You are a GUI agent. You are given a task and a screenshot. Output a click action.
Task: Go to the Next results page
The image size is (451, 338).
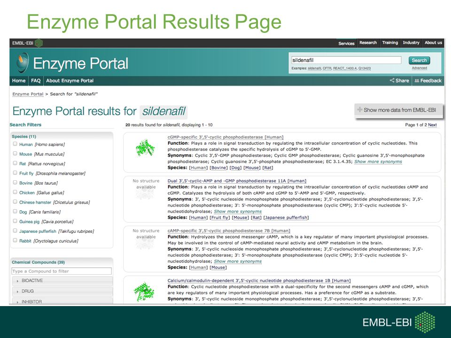[432, 125]
